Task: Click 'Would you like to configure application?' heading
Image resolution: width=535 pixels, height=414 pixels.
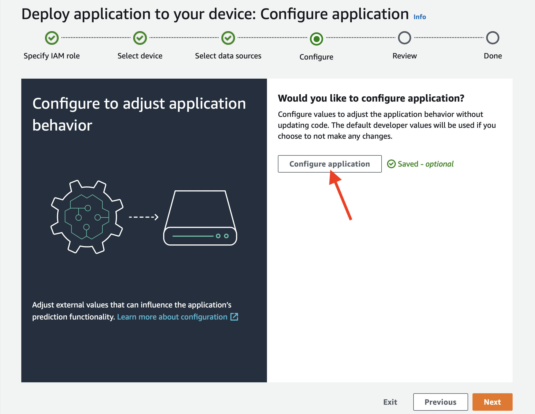Action: (x=371, y=98)
